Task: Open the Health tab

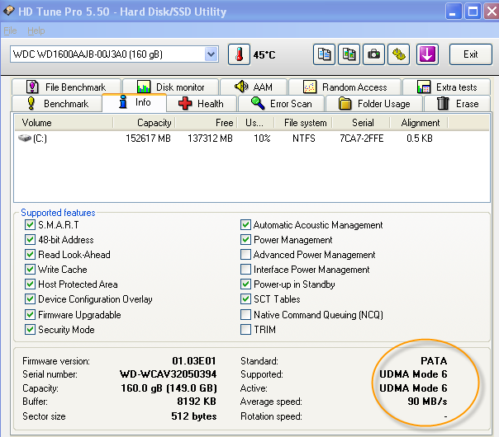Action: tap(202, 104)
